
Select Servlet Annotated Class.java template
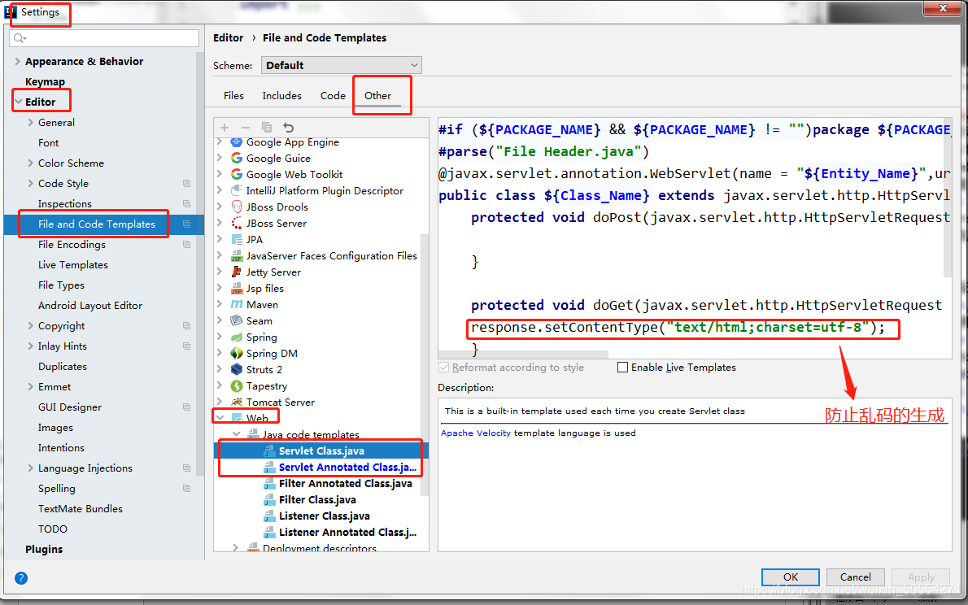347,468
